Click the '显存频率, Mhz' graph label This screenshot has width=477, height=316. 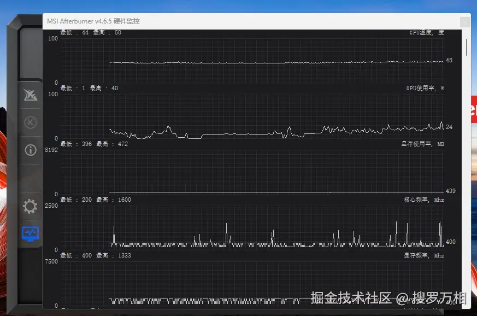(x=424, y=255)
